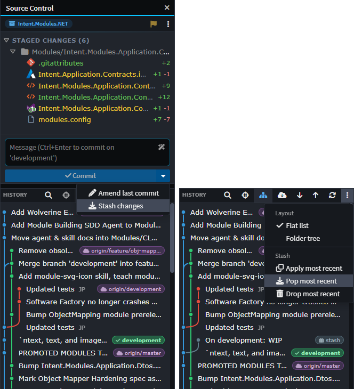Click the cloud download fetch icon
Viewport: 354px width, 389px height.
click(282, 195)
